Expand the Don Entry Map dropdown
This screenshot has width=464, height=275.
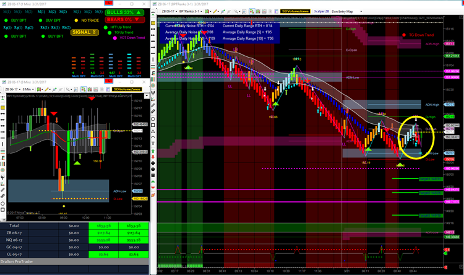(x=361, y=12)
